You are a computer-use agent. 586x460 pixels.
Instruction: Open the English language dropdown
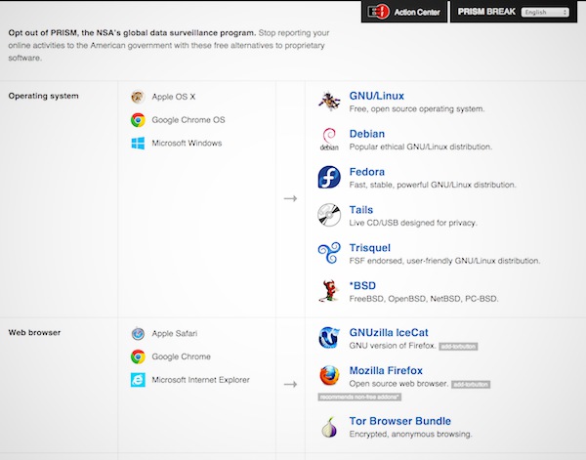545,13
